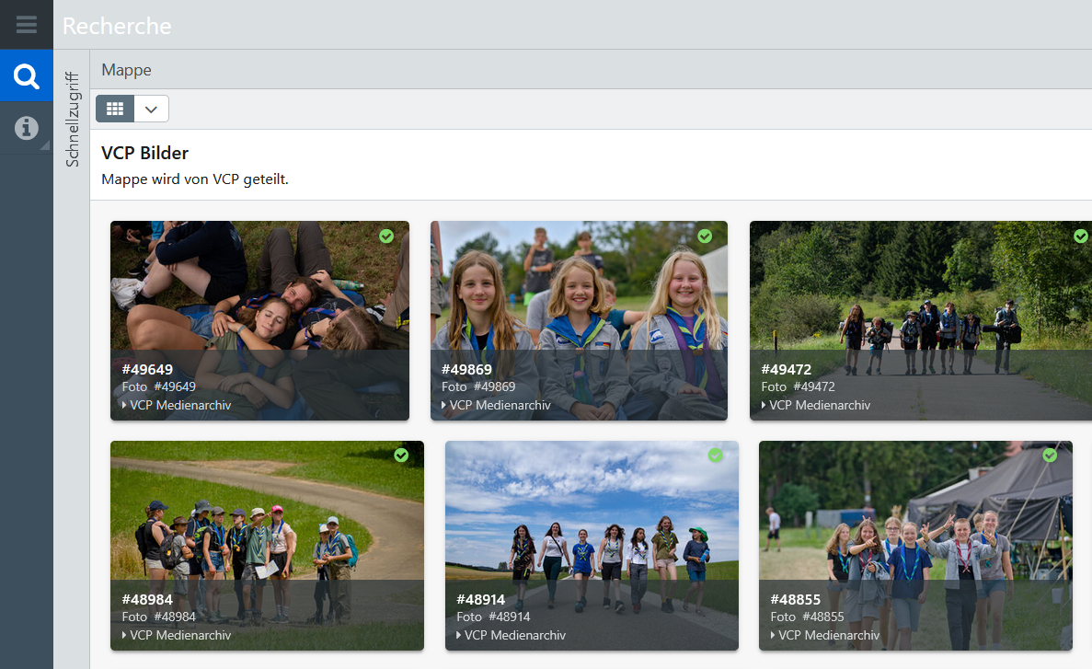Viewport: 1092px width, 669px height.
Task: Open the hamburger main menu
Action: [27, 25]
